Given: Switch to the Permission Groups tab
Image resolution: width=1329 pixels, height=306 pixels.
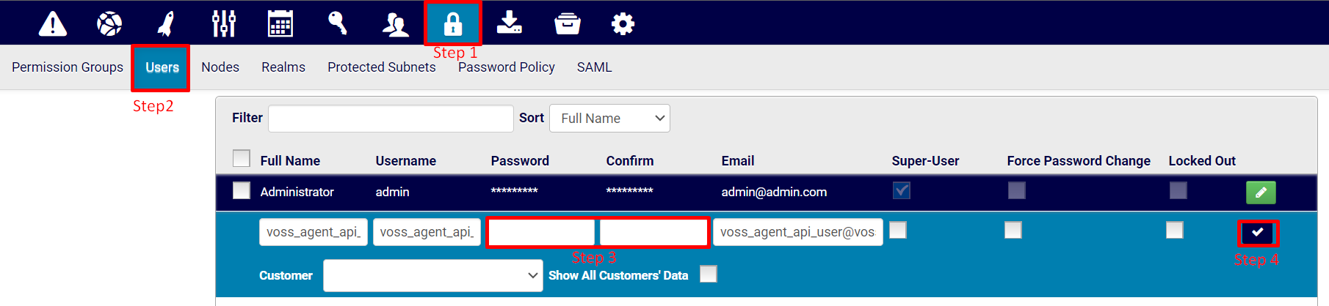Looking at the screenshot, I should (x=68, y=67).
